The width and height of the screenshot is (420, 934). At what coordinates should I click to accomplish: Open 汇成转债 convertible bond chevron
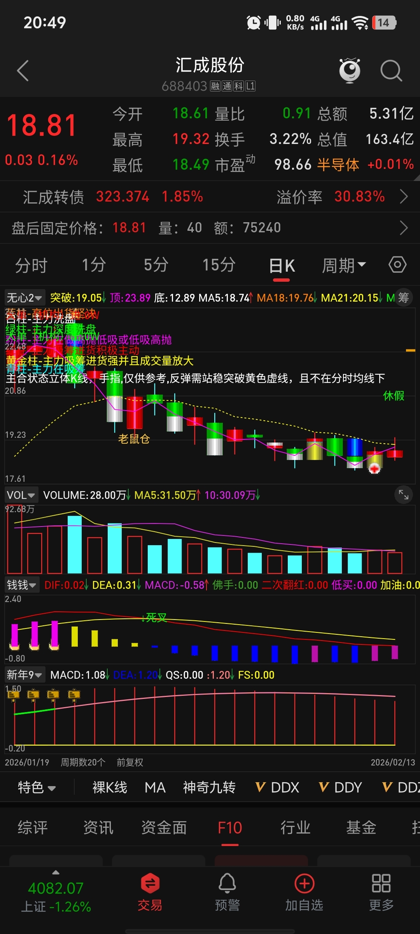coord(404,197)
